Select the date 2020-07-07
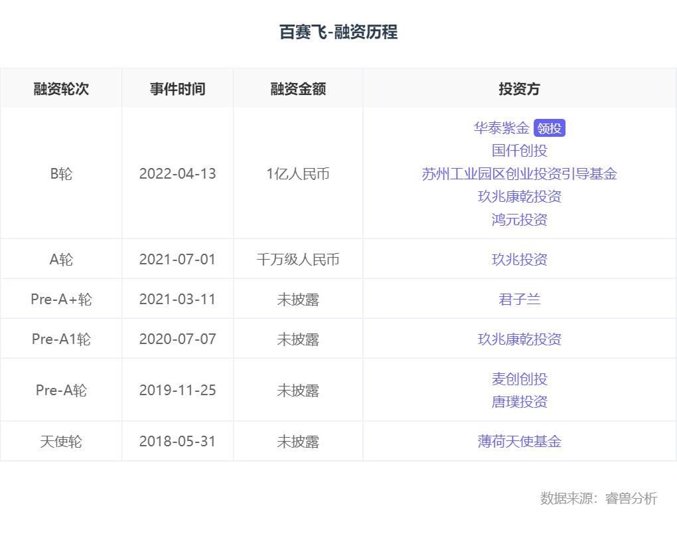 [177, 339]
